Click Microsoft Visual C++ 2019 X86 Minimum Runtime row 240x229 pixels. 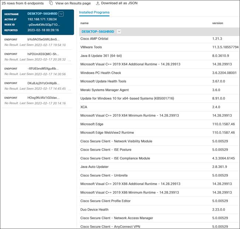159,192
